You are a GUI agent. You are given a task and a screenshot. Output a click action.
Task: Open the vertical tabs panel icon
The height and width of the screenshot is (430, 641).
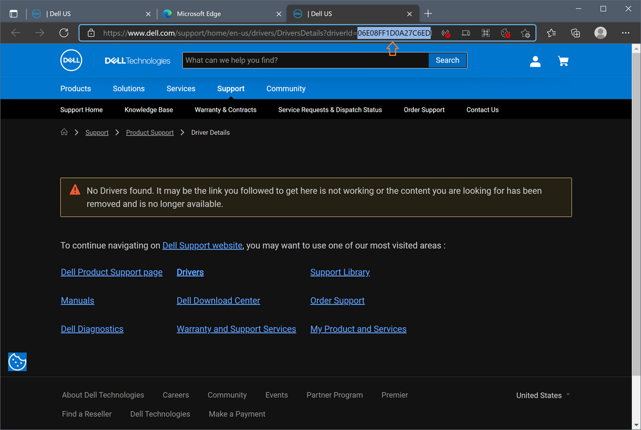[13, 13]
